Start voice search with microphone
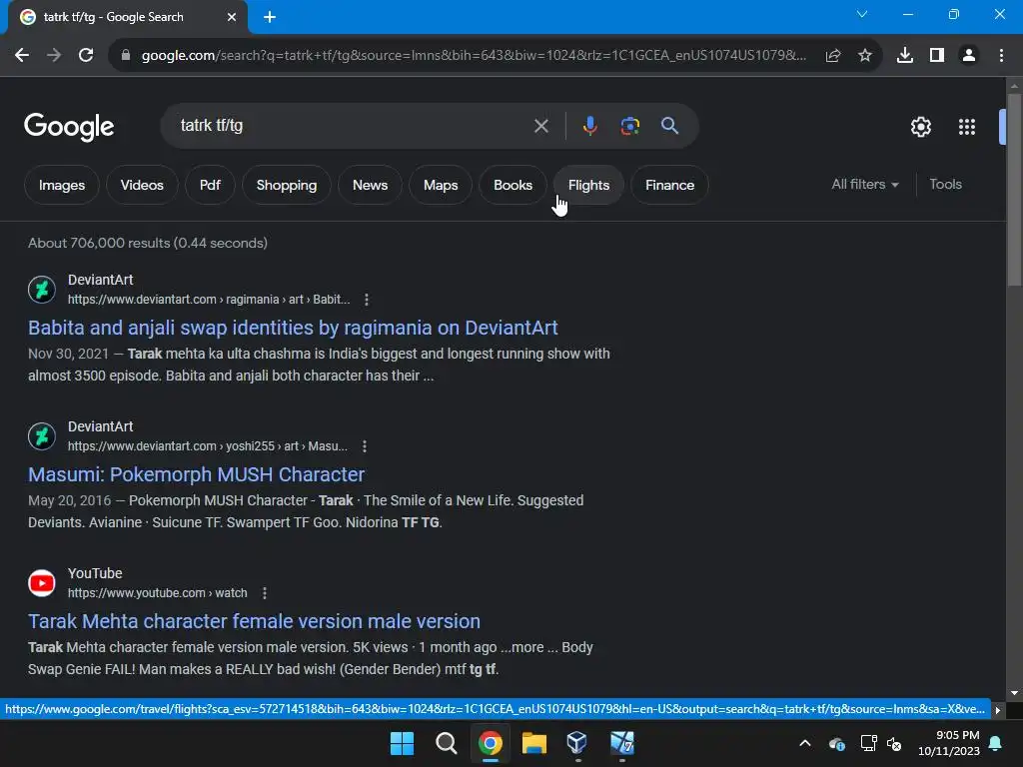The height and width of the screenshot is (767, 1023). tap(589, 126)
